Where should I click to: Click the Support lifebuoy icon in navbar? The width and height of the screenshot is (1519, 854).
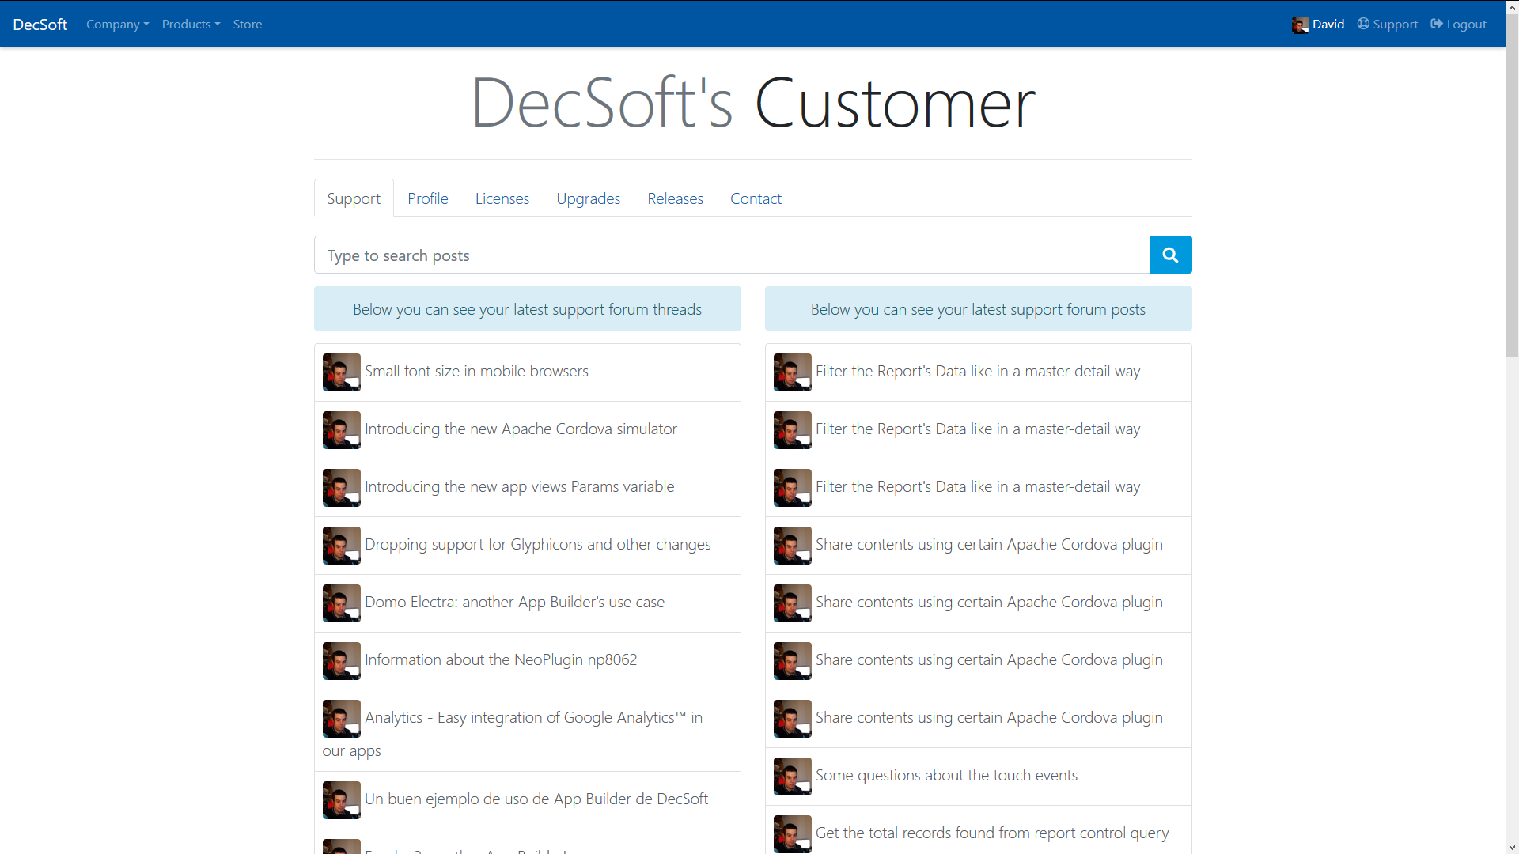(1363, 24)
